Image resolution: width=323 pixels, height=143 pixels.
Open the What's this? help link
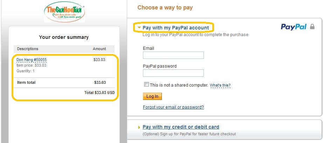tap(220, 85)
